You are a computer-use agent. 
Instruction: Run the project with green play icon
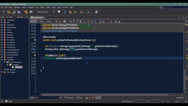click(x=75, y=12)
